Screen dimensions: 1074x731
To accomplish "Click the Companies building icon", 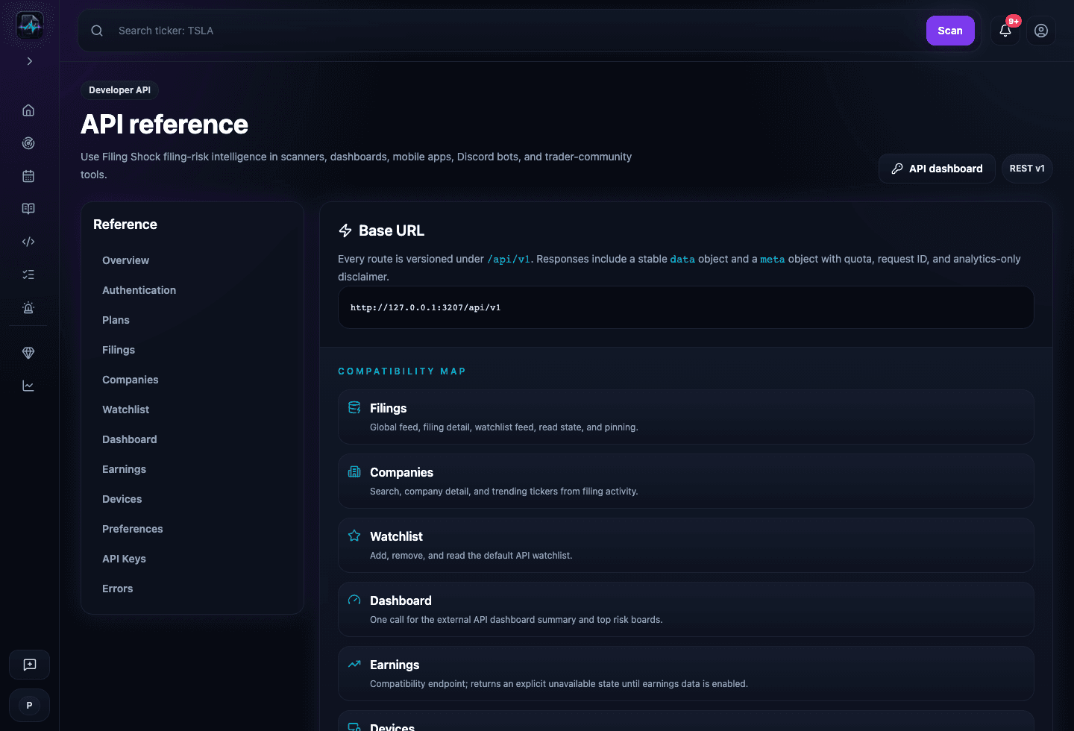I will (x=354, y=471).
